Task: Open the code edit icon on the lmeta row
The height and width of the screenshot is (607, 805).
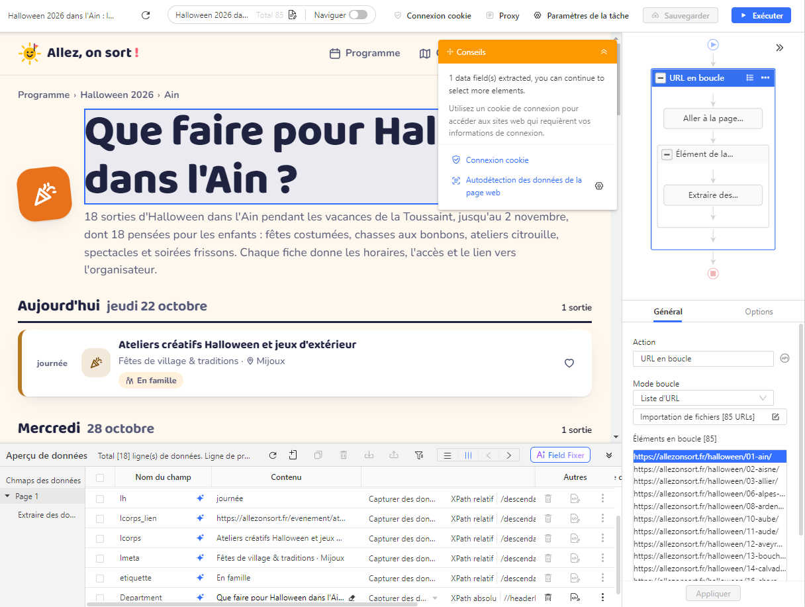Action: coord(575,558)
